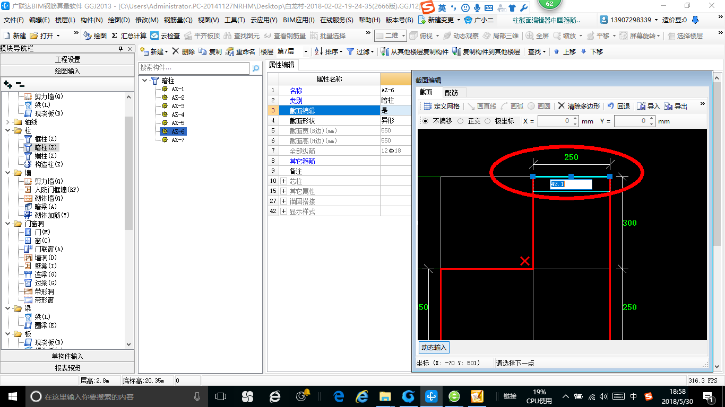Click 复制构件到其他楼层 icon
The image size is (725, 407).
pos(456,51)
